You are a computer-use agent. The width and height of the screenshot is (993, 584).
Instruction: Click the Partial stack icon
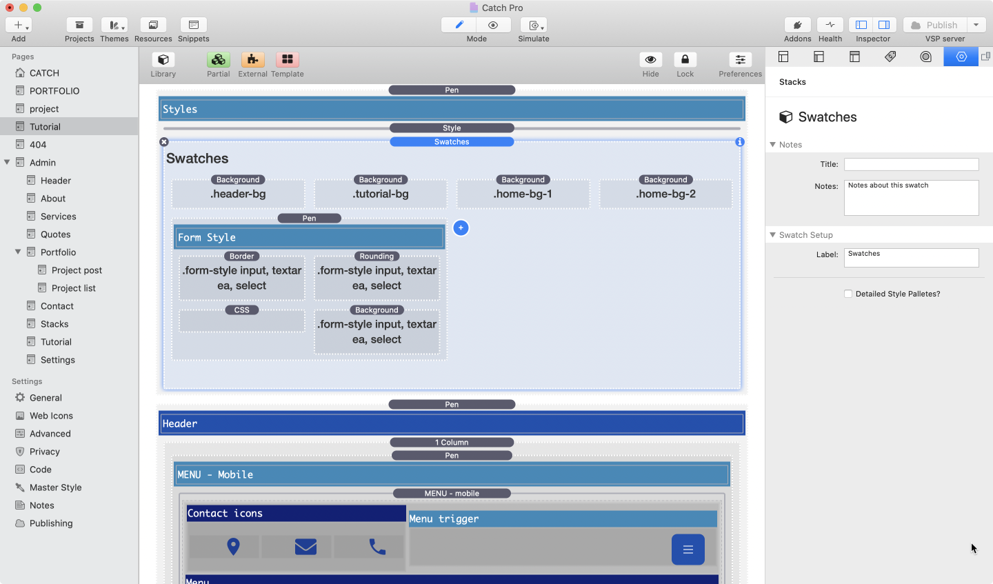[x=219, y=60]
